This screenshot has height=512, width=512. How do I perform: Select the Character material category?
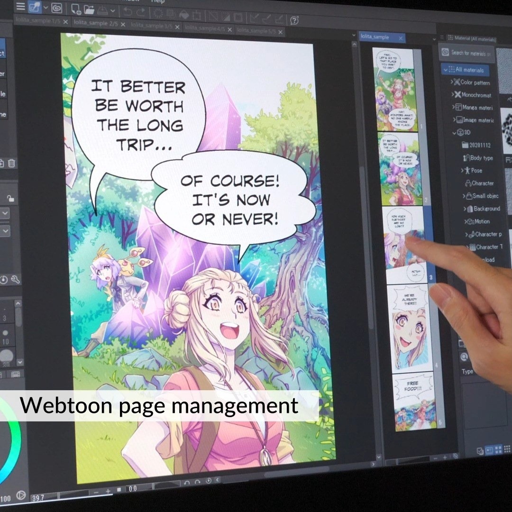point(479,183)
